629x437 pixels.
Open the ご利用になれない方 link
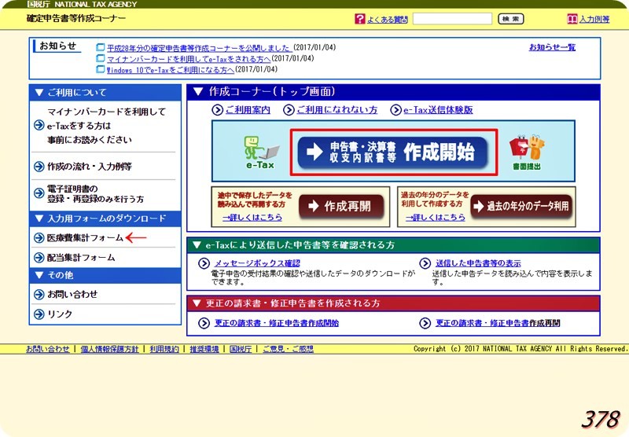[337, 110]
